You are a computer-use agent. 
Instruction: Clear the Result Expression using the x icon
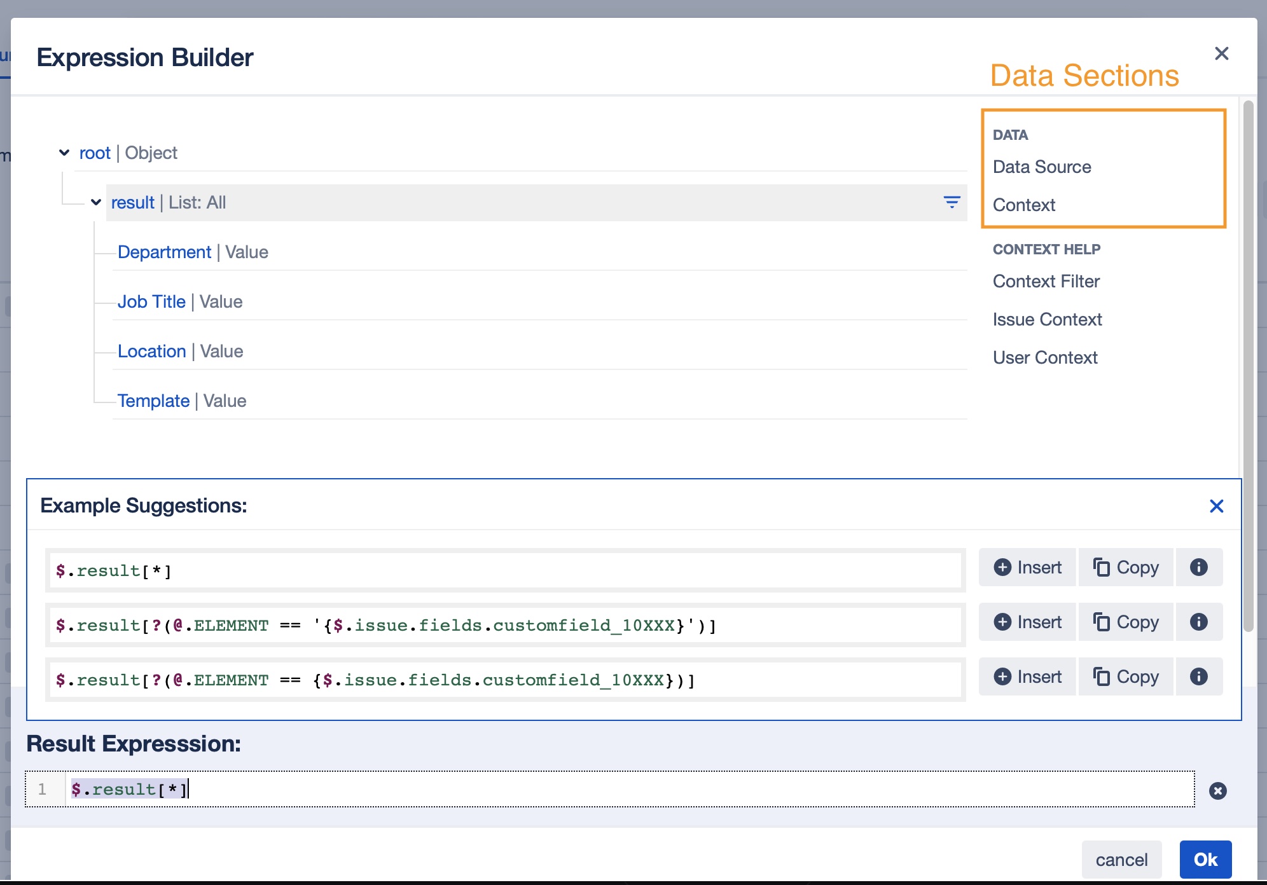[x=1219, y=790]
